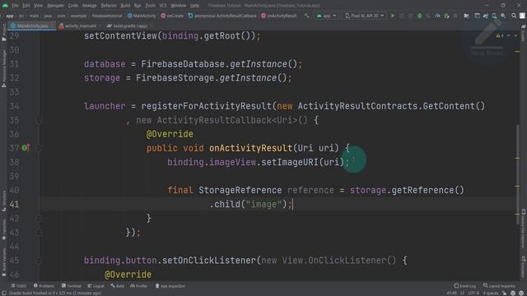Open the Refactor menu
Image resolution: width=527 pixels, height=296 pixels.
[109, 6]
